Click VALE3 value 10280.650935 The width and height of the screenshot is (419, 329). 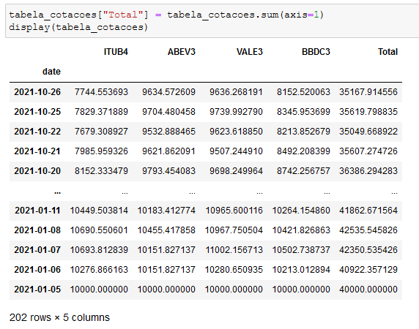click(234, 270)
